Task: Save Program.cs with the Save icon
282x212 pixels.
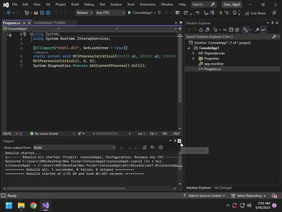Action: click(42, 13)
